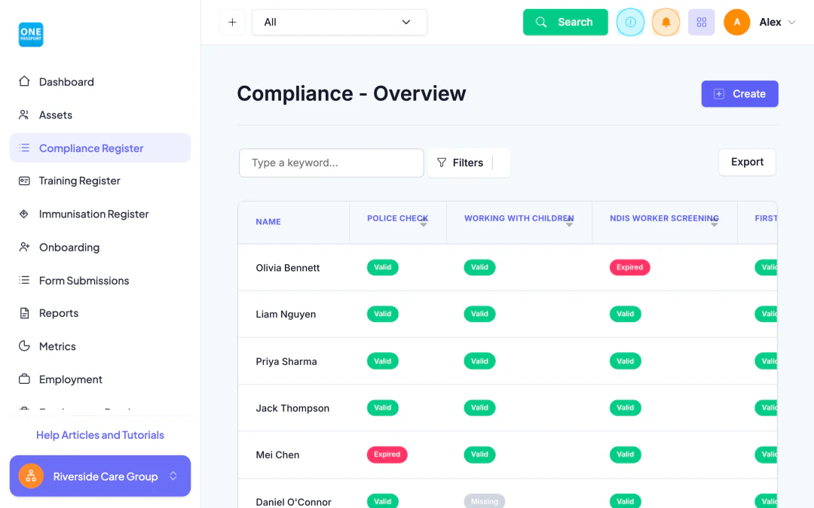Viewport: 814px width, 508px height.
Task: Click the Metrics pie chart icon
Action: coord(24,345)
